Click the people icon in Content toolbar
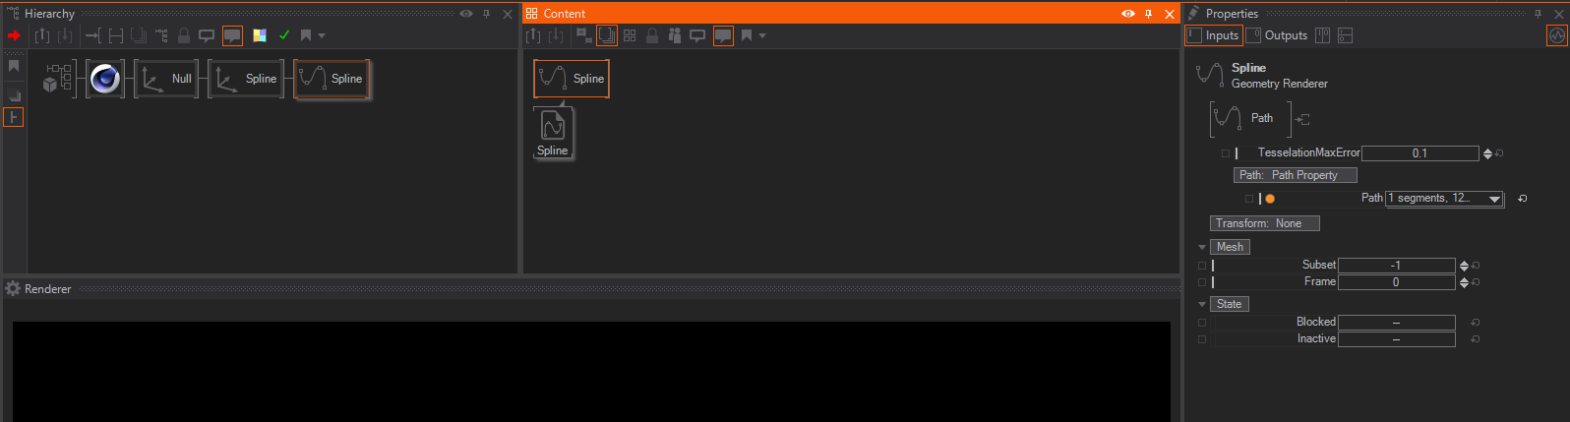This screenshot has width=1570, height=422. (x=675, y=35)
